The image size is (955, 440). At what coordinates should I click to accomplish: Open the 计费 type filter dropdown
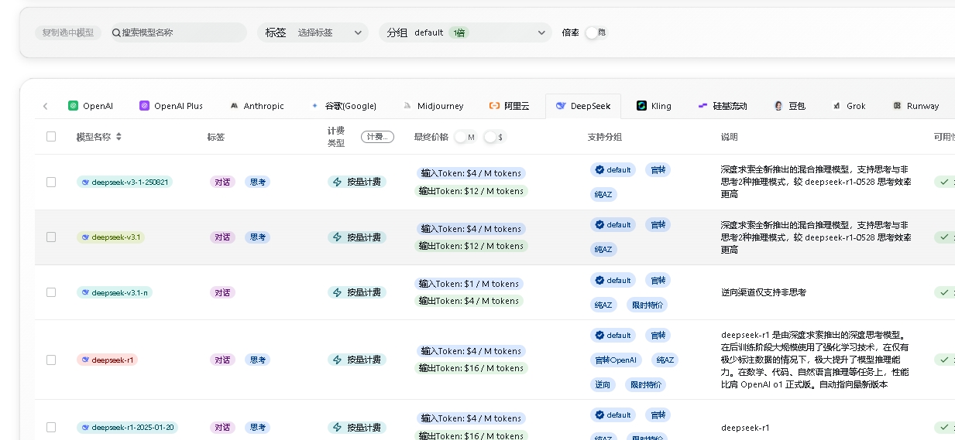pyautogui.click(x=377, y=137)
